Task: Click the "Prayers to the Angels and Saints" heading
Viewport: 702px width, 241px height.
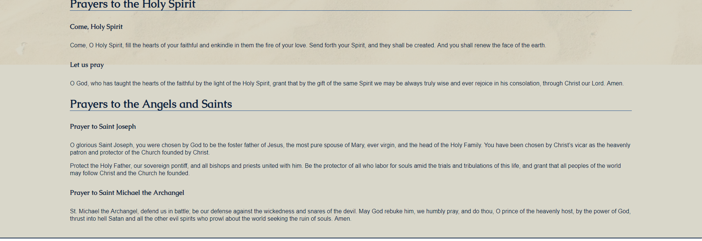Action: [151, 104]
